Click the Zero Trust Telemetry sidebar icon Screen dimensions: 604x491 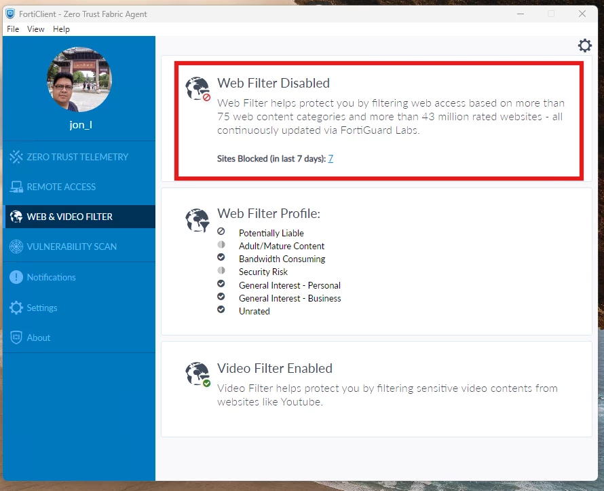(16, 157)
